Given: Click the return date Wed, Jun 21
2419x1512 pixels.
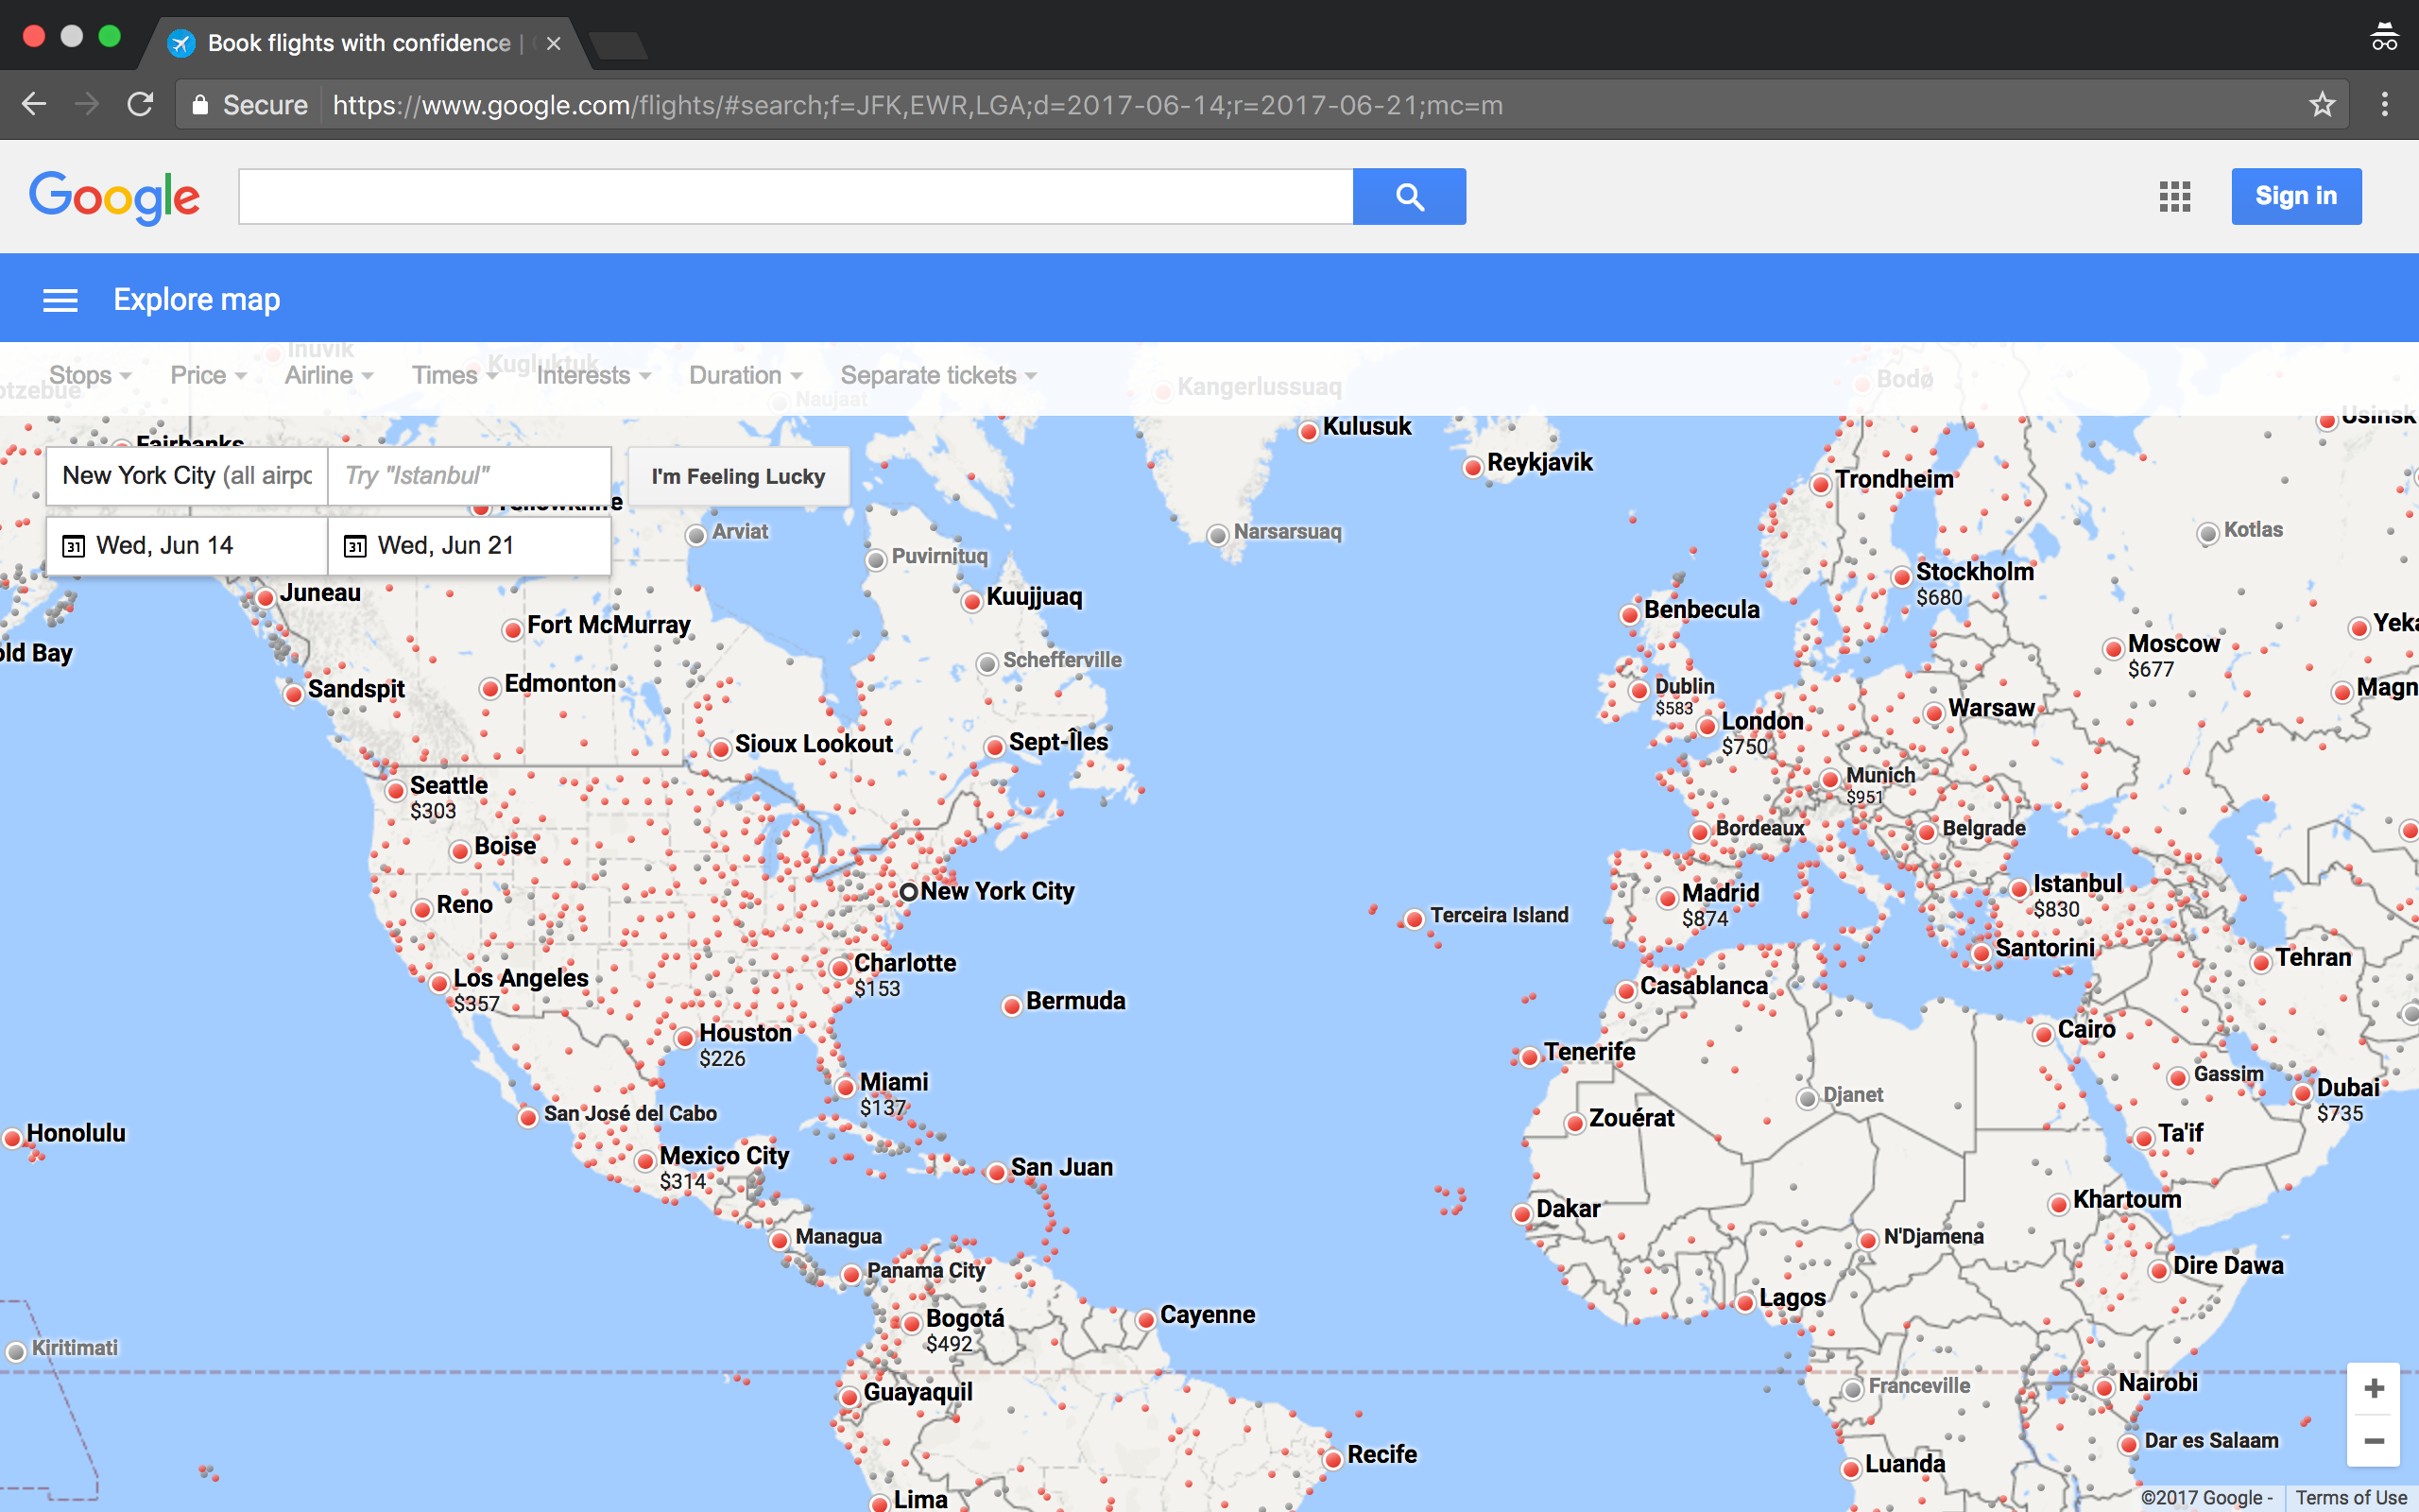Looking at the screenshot, I should 470,546.
